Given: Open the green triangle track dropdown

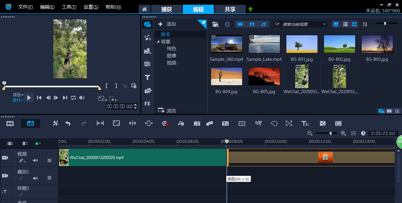Looking at the screenshot, I should coord(38,143).
